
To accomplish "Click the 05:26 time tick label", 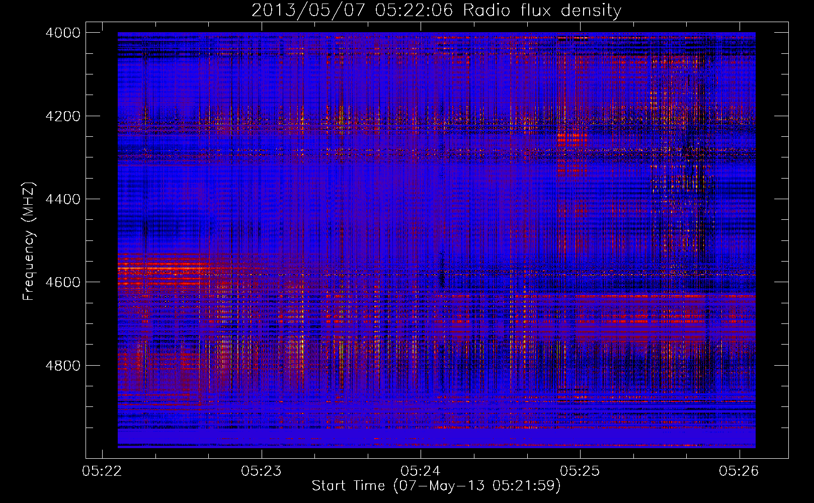I will [x=739, y=471].
